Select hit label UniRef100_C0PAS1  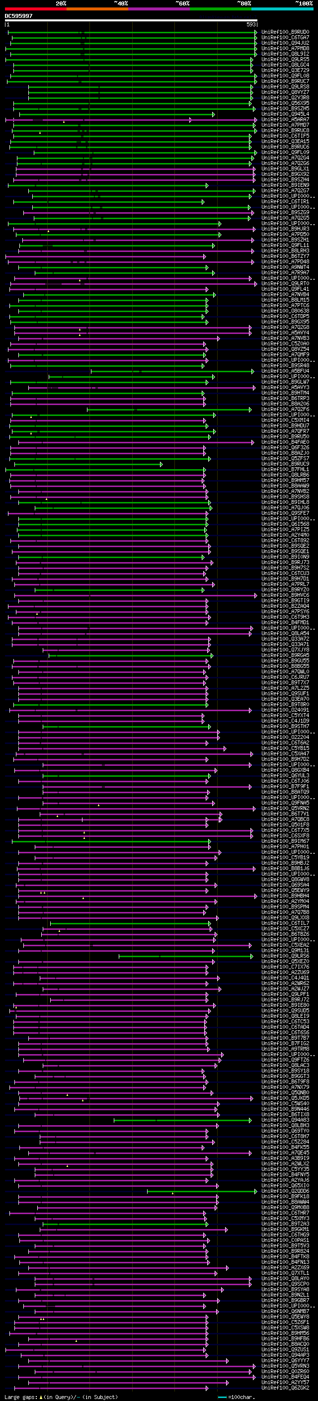(285, 1240)
